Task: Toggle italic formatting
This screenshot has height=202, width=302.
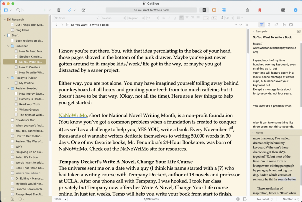Action: (x=169, y=18)
